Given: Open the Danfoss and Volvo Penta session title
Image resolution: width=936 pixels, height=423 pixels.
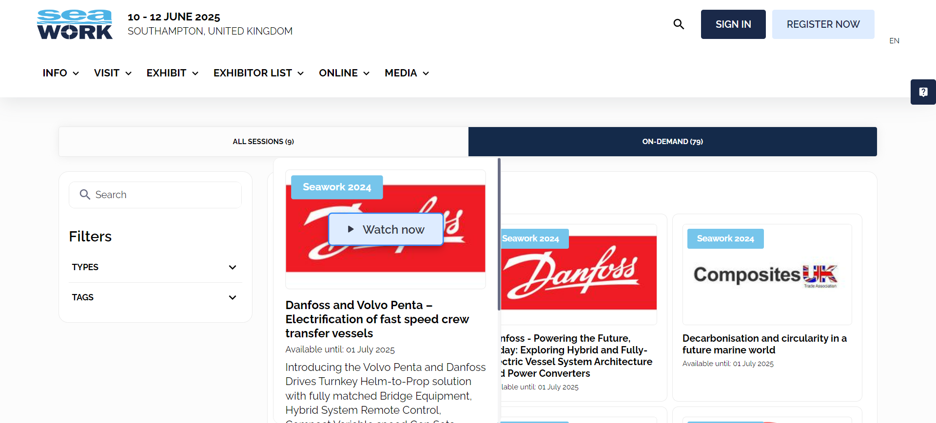Looking at the screenshot, I should [377, 319].
